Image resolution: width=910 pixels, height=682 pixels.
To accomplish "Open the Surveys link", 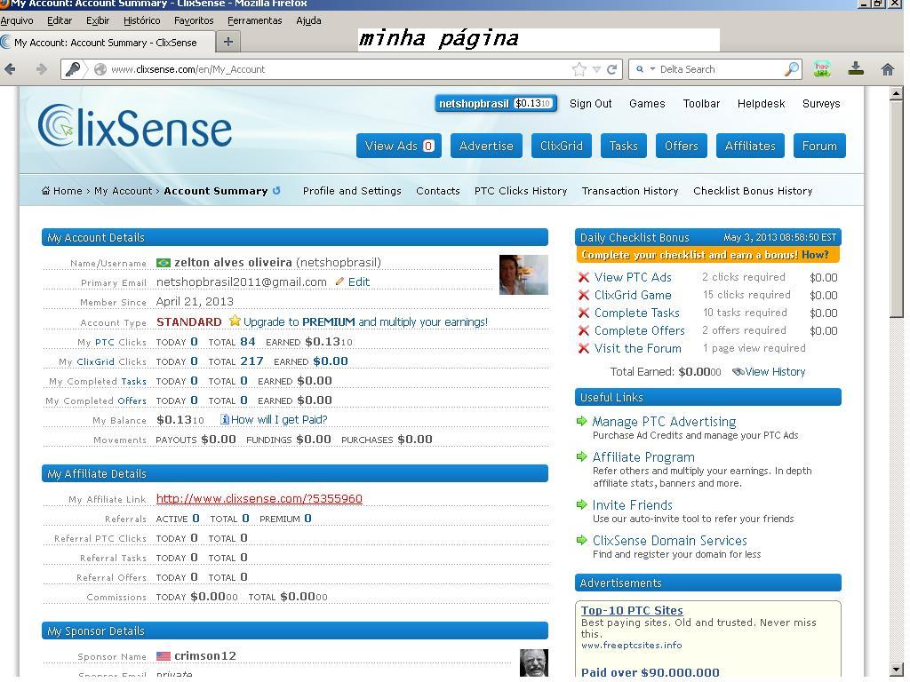I will [821, 103].
